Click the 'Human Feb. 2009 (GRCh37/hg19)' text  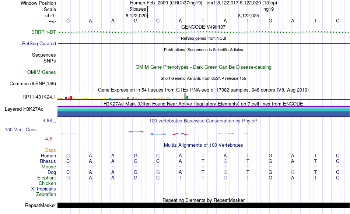coord(166,3)
